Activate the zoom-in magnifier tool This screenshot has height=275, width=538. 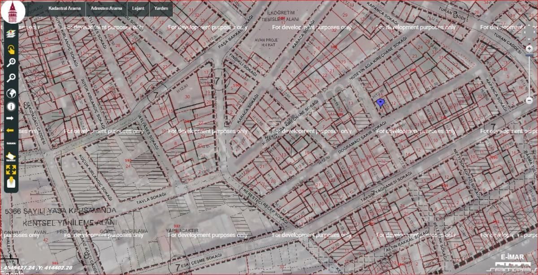click(12, 63)
